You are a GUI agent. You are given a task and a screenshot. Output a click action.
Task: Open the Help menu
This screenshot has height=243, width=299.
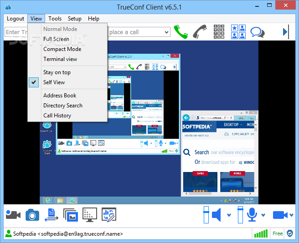click(93, 19)
